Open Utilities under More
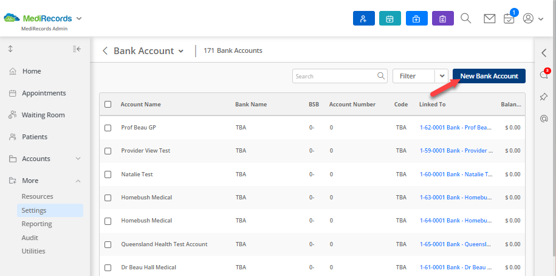The image size is (556, 276). point(33,251)
